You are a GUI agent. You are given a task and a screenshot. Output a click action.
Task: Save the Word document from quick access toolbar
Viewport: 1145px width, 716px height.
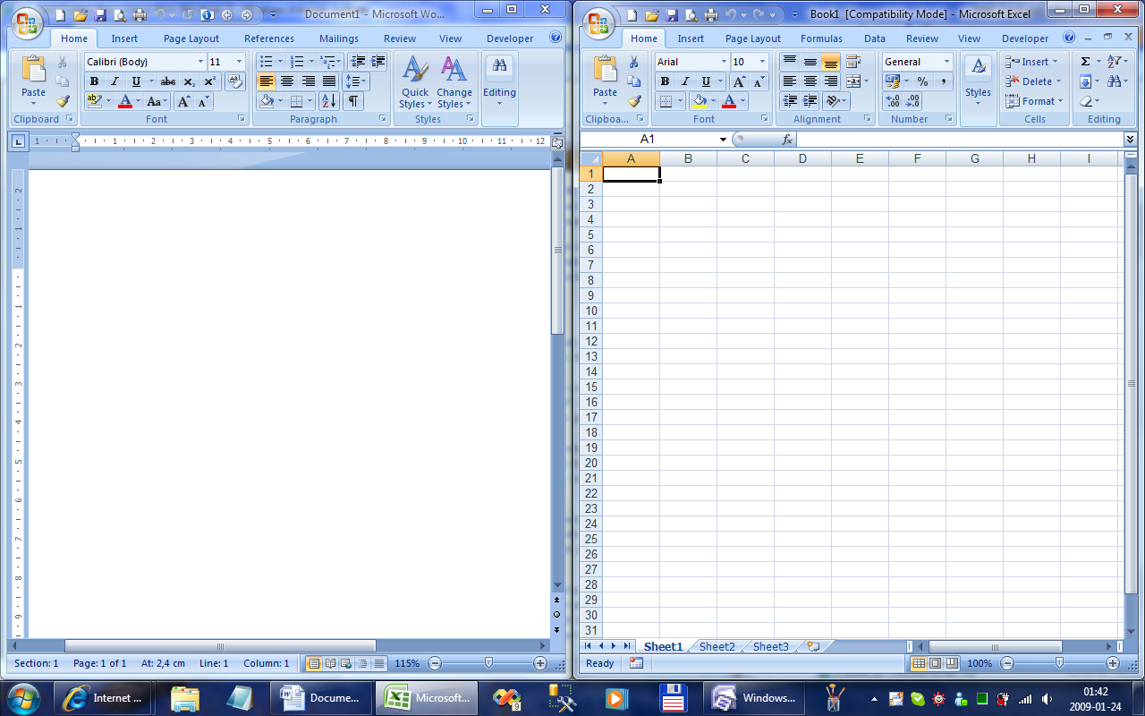coord(100,15)
